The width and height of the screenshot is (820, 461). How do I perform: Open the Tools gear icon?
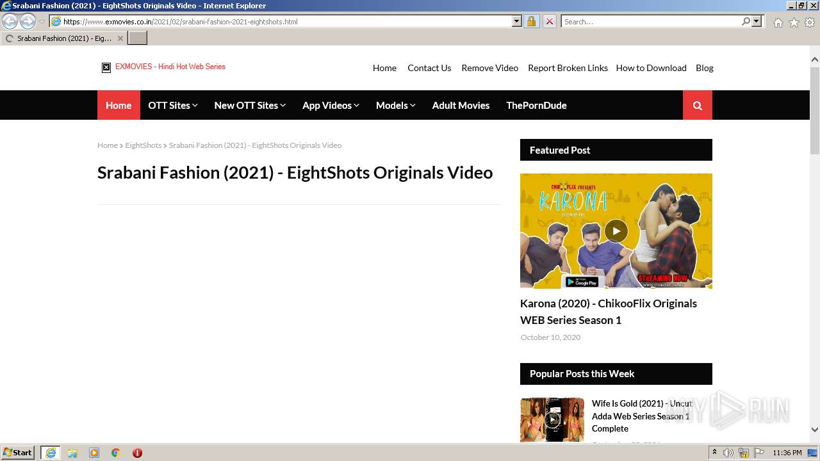(810, 22)
